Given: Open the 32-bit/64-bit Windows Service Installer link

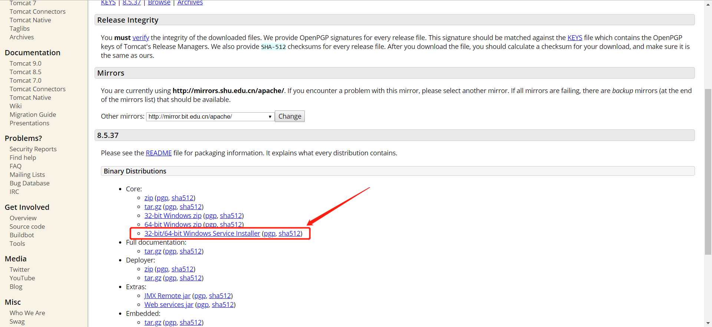Looking at the screenshot, I should point(202,233).
